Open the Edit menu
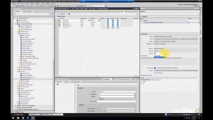 click(x=18, y=4)
